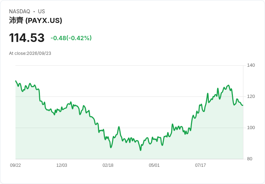The width and height of the screenshot is (265, 184).
Task: Click the US market label
Action: [41, 11]
